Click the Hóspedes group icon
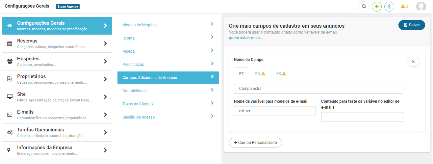Viewport: 433px width, 164px height. [10, 61]
